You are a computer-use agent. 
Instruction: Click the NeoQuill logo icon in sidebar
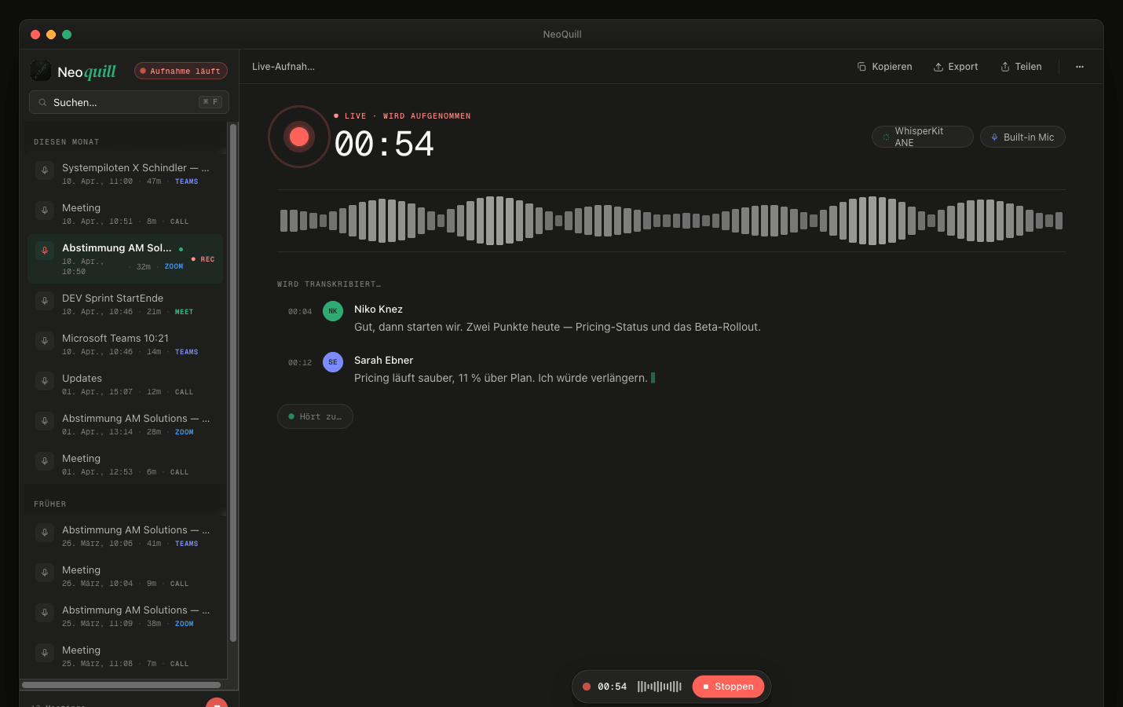click(41, 71)
